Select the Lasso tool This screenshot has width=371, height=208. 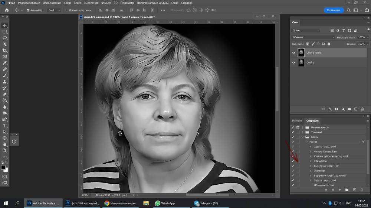[x=5, y=38]
